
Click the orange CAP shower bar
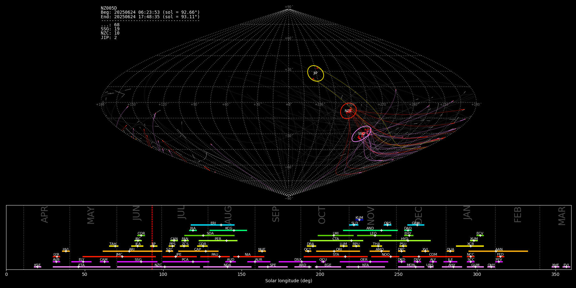tap(198, 251)
